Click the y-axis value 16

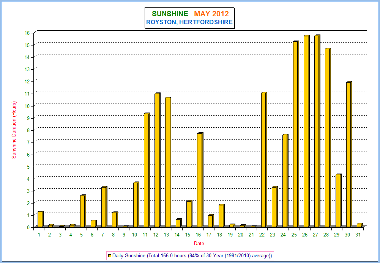pyautogui.click(x=27, y=33)
